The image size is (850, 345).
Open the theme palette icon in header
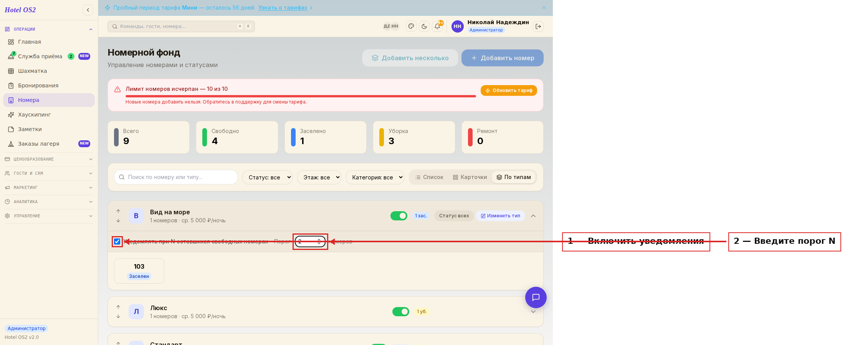[x=411, y=26]
